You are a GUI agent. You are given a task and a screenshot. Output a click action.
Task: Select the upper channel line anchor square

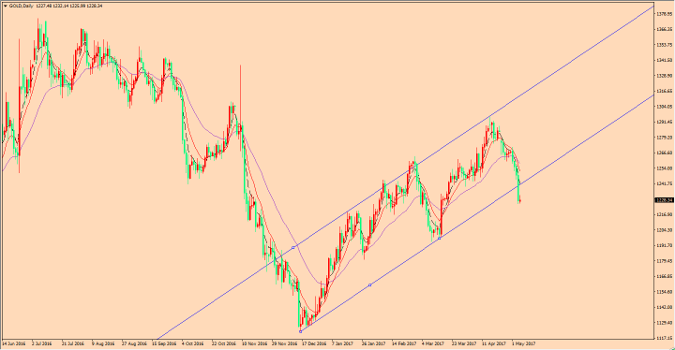point(293,248)
